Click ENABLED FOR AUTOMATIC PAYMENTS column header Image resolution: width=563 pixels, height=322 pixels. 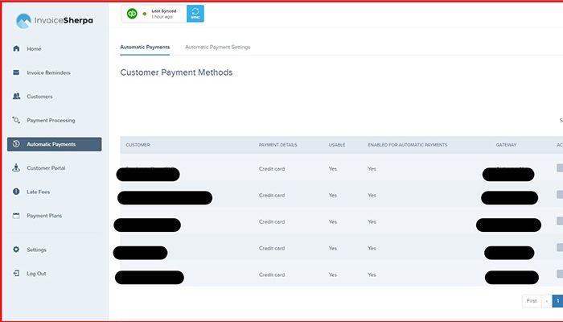click(408, 145)
